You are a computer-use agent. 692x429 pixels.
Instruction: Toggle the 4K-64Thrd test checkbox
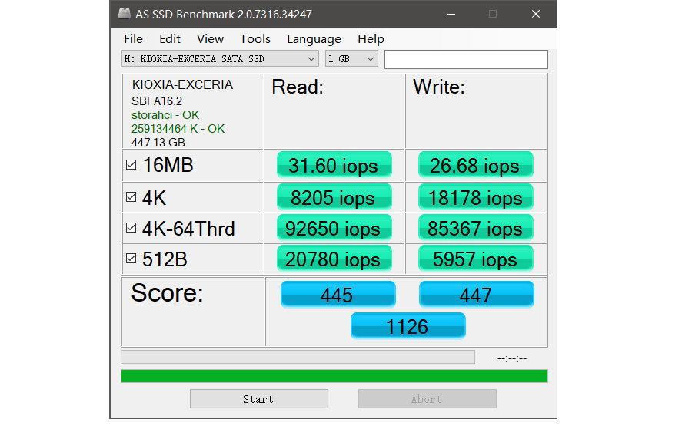click(131, 228)
